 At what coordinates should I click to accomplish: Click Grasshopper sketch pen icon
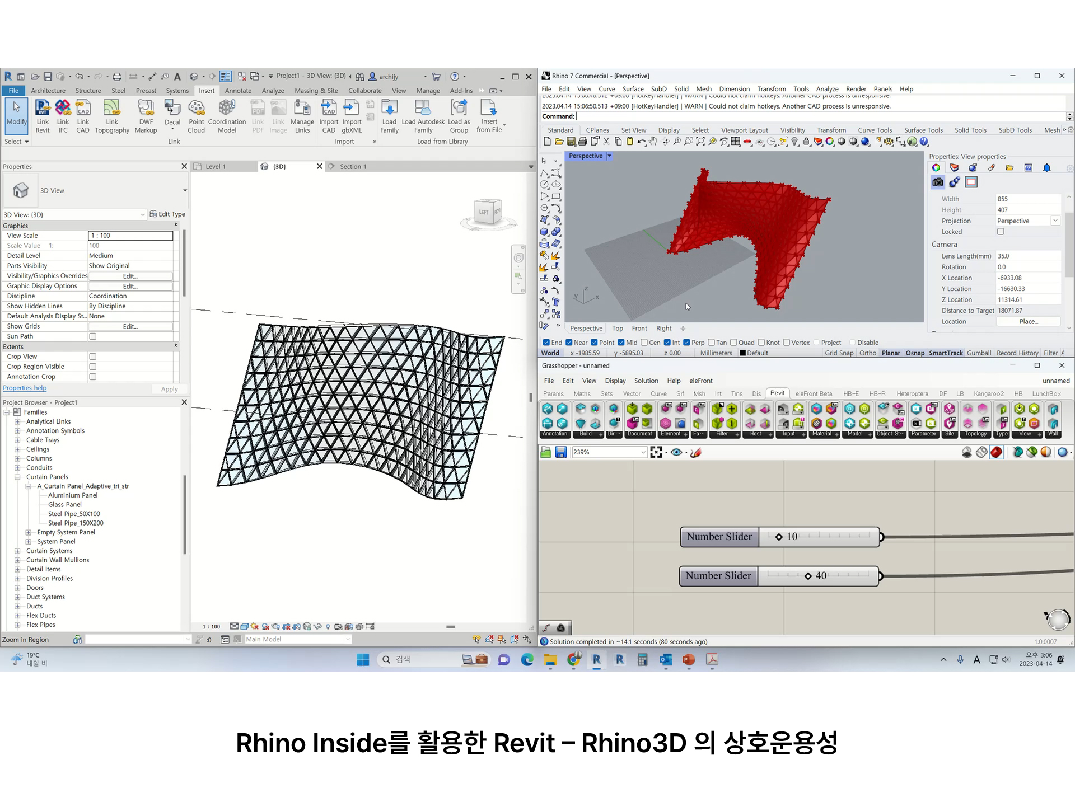tap(696, 452)
